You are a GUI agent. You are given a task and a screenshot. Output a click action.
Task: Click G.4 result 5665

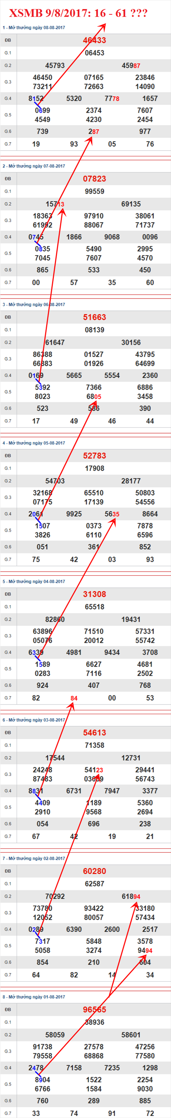74,375
